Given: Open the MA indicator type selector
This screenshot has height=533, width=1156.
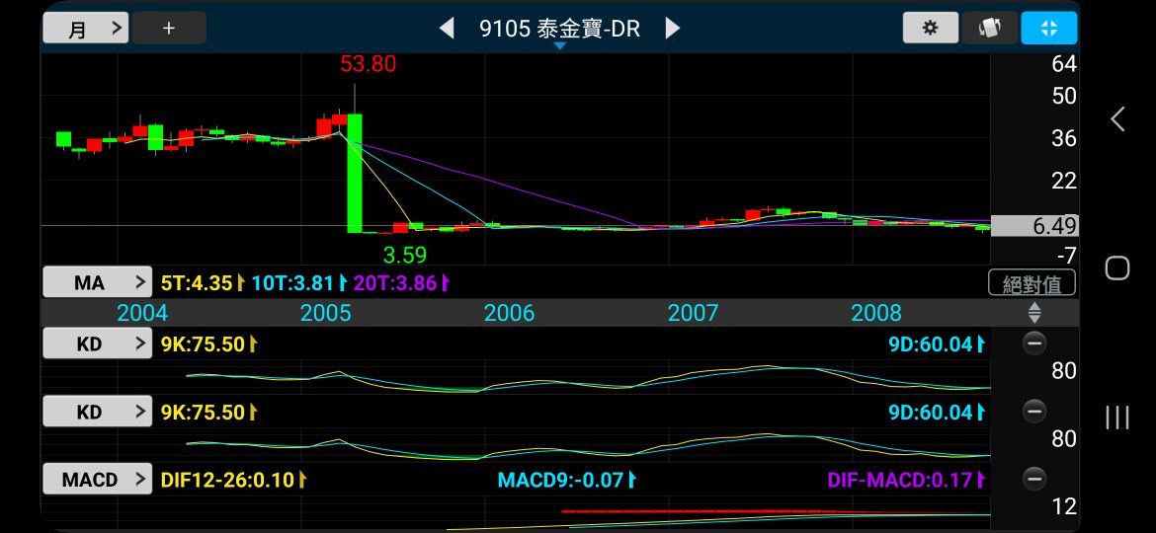Looking at the screenshot, I should [x=97, y=283].
